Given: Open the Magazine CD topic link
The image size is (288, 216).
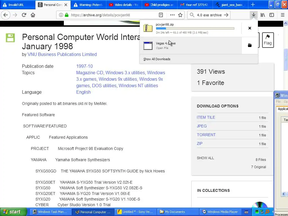Looking at the screenshot, I should (x=90, y=73).
